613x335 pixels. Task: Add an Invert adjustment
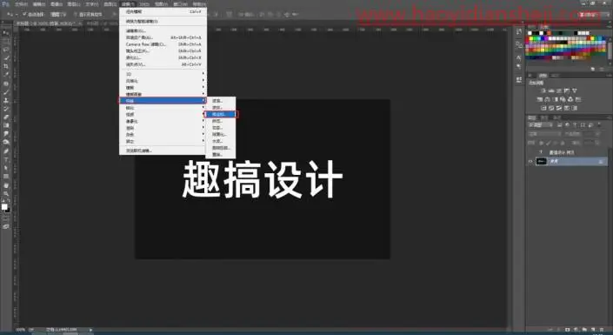coord(543,108)
